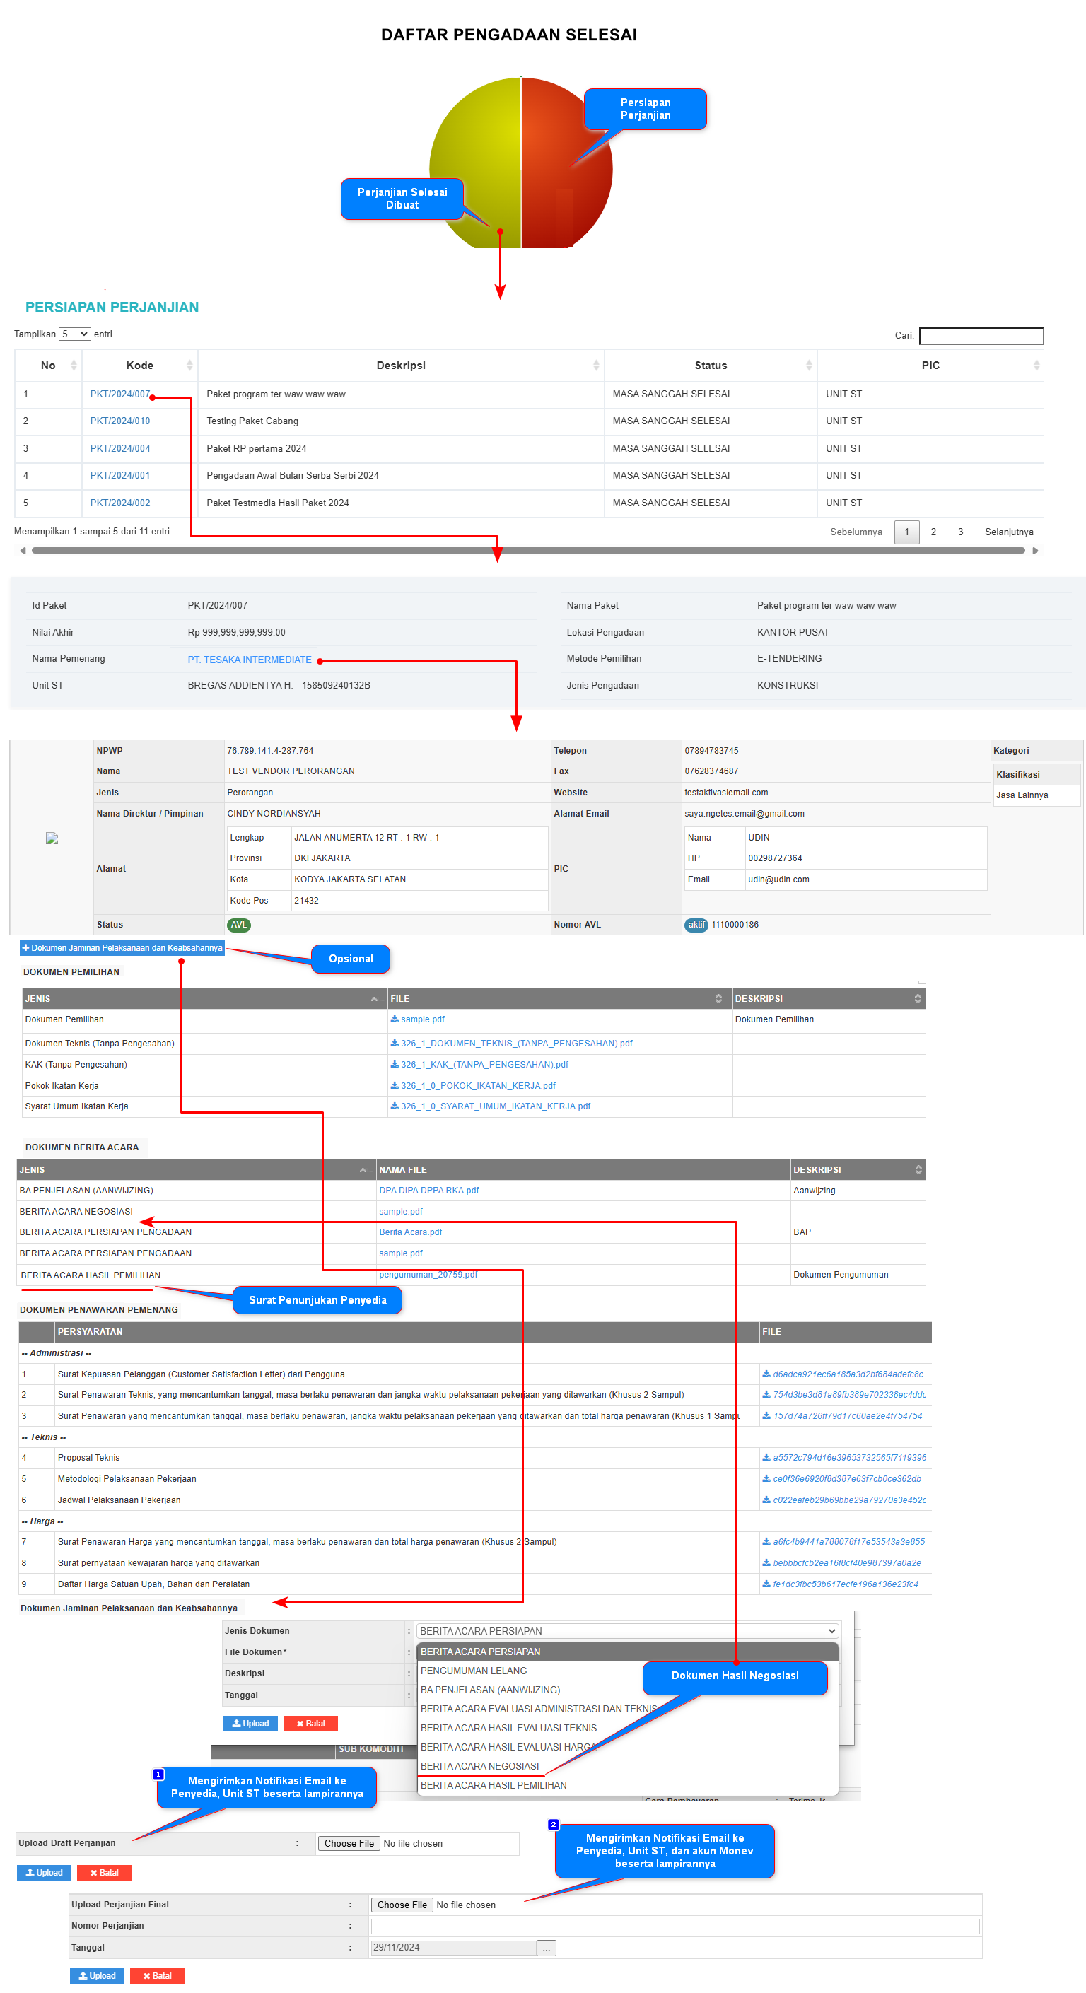Image resolution: width=1086 pixels, height=1993 pixels.
Task: Open the PT. TESAKA INTERMEDIATE winner link
Action: pos(249,659)
